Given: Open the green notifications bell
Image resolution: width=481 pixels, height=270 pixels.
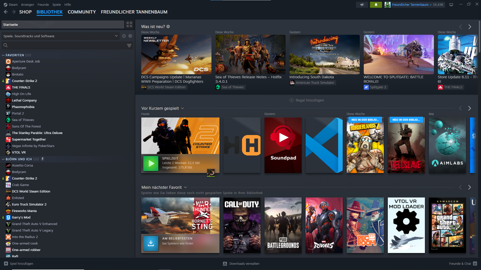Looking at the screenshot, I should (x=376, y=5).
